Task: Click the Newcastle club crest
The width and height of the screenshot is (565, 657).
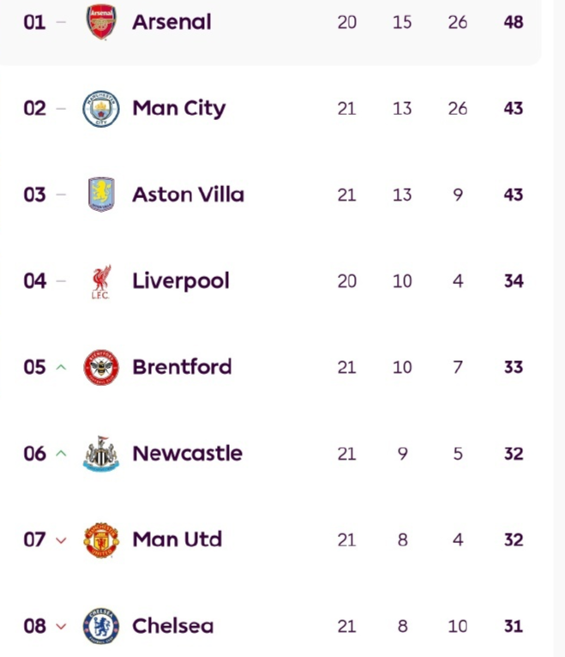Action: (x=101, y=454)
